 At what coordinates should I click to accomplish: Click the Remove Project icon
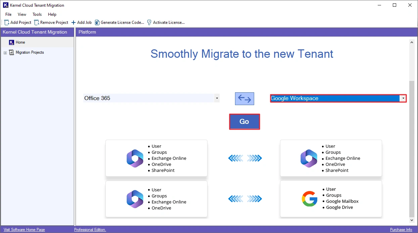[x=37, y=22]
